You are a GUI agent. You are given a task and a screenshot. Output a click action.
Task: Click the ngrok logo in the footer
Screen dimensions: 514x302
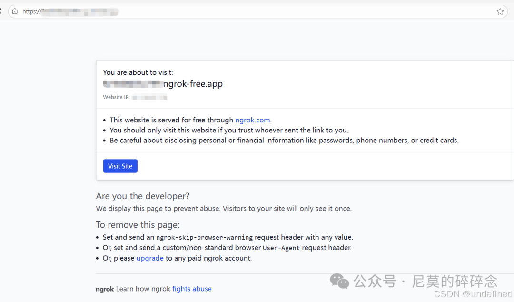tap(105, 289)
